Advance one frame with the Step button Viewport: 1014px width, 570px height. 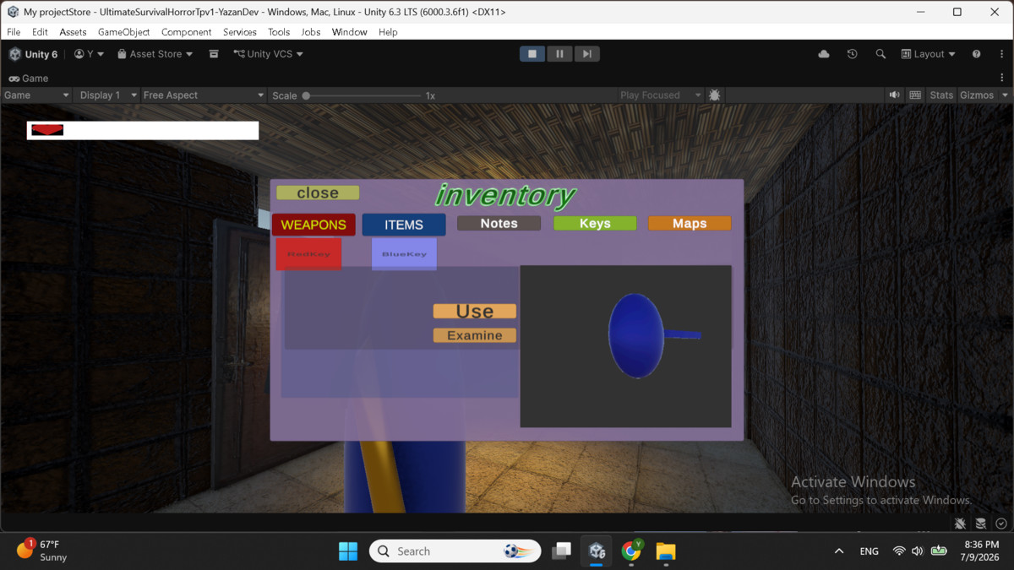[586, 54]
